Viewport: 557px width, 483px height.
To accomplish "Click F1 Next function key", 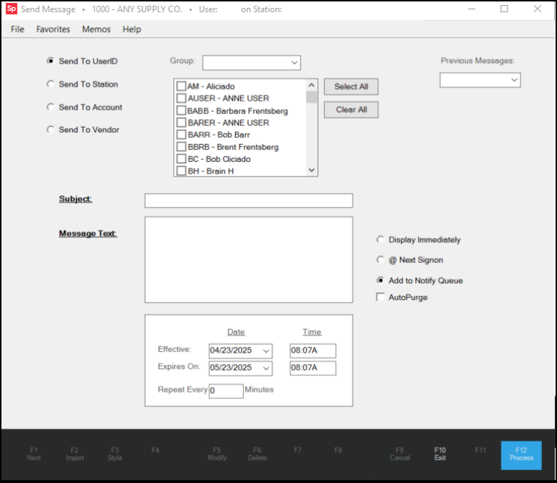I will (x=34, y=454).
